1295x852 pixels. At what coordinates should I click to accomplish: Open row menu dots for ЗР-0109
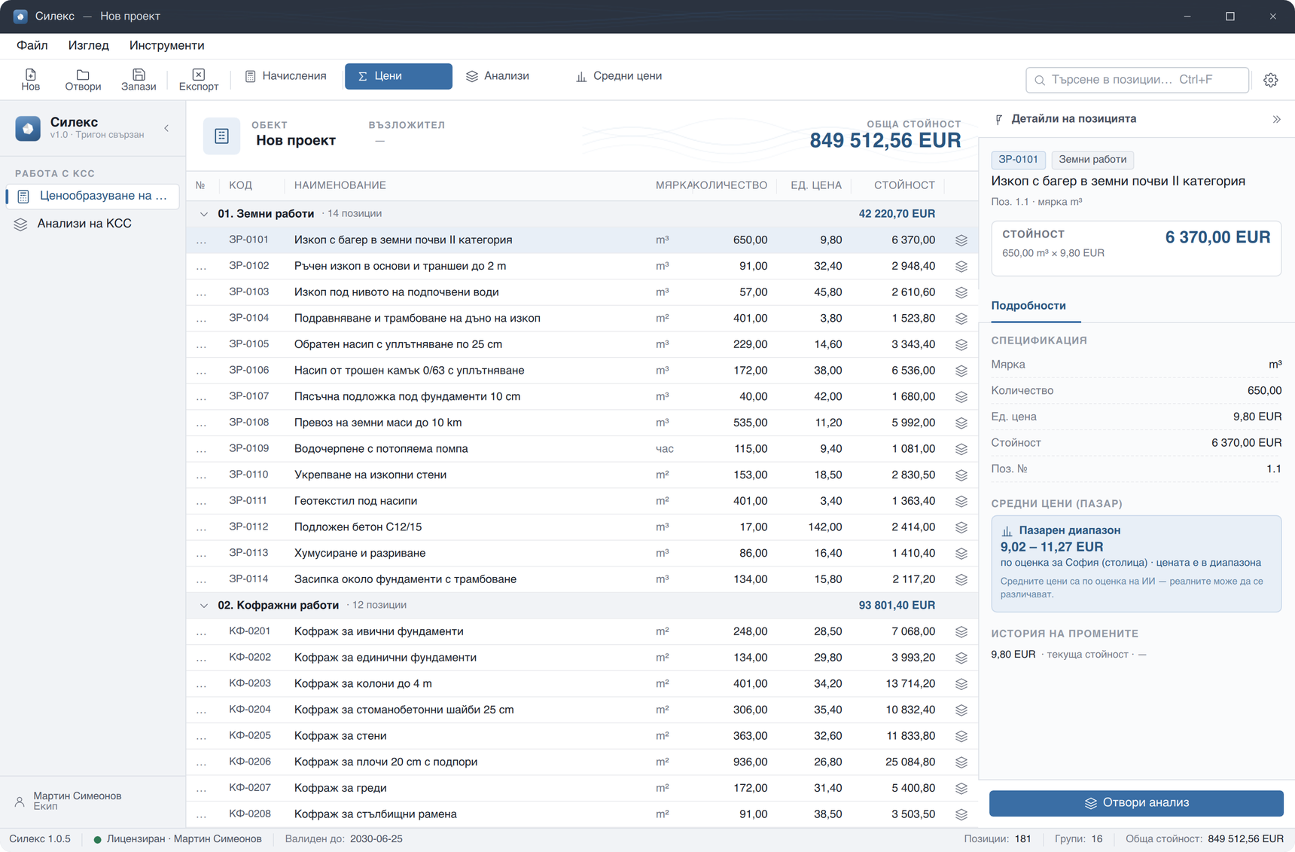201,449
